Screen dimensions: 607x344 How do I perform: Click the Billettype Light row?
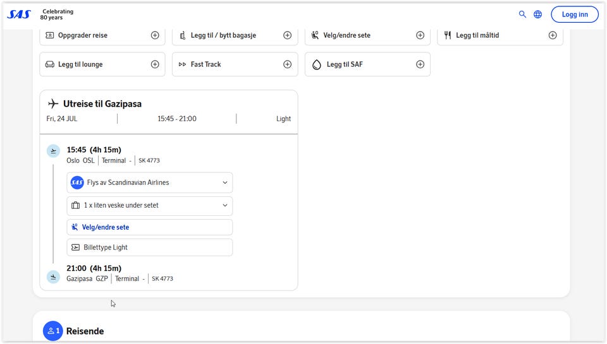pyautogui.click(x=149, y=247)
